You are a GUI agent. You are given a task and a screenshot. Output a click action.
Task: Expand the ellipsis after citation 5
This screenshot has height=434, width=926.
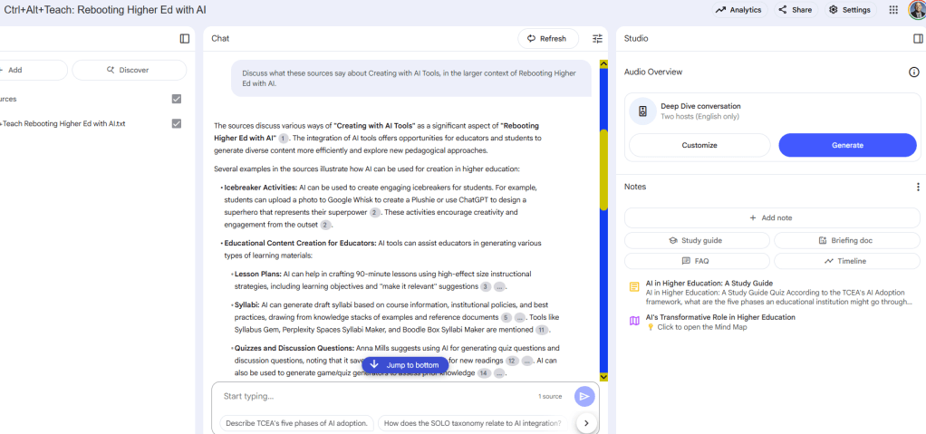[x=519, y=318]
